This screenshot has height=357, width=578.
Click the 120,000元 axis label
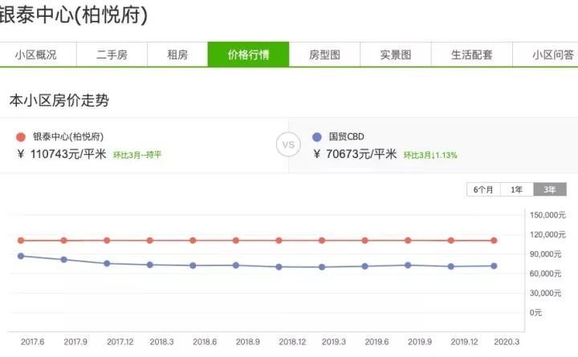[x=547, y=235]
